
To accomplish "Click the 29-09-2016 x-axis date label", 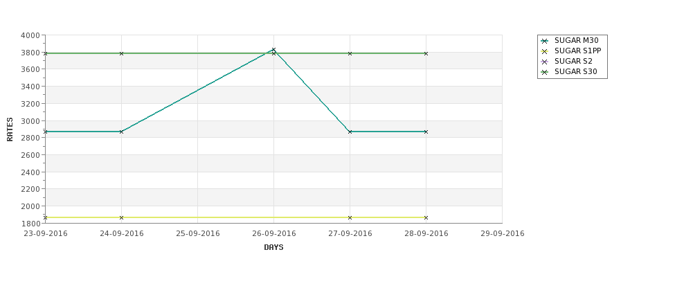I will coord(503,234).
